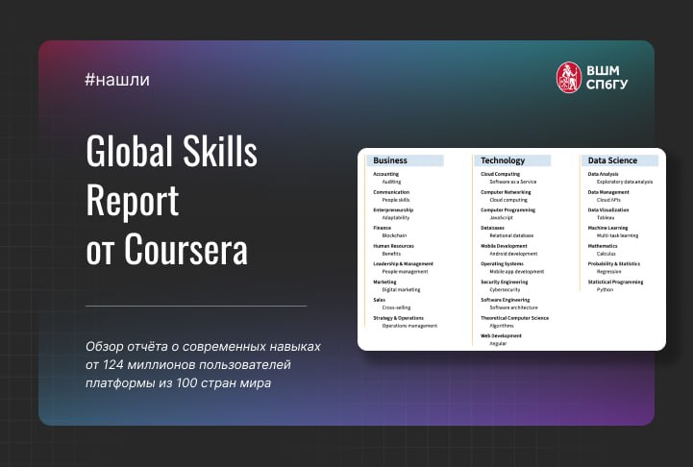Select the 'Human Resources' category
The height and width of the screenshot is (467, 693).
[x=393, y=246]
